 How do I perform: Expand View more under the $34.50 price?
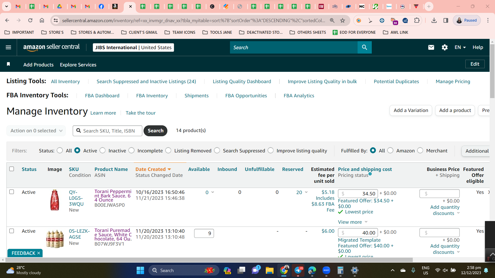coord(353,222)
